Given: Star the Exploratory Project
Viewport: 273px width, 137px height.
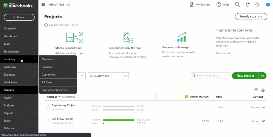Looking at the screenshot, I should point(48,107).
